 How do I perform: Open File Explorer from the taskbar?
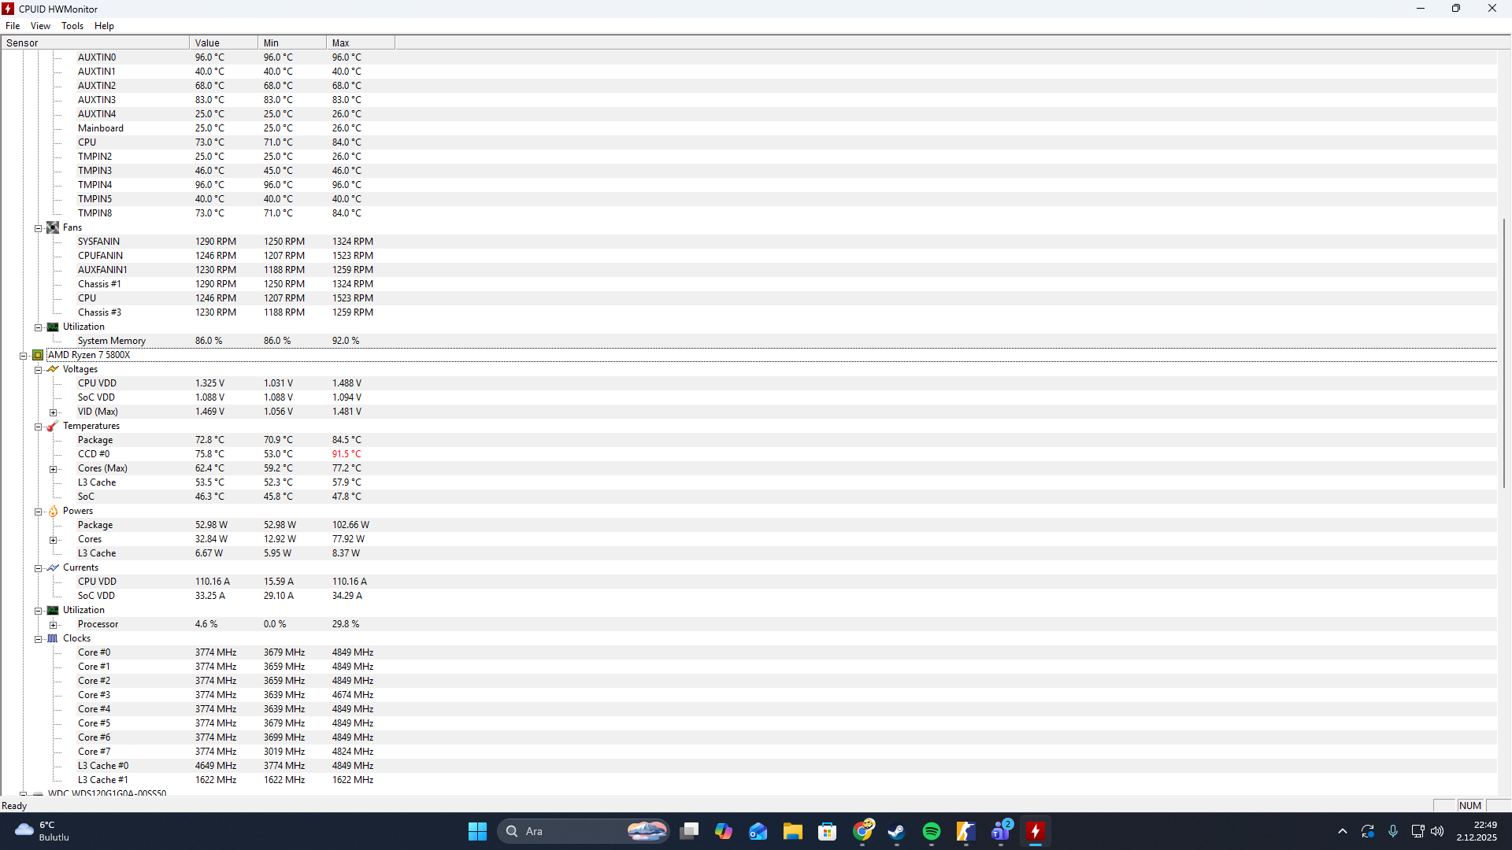[x=793, y=831]
